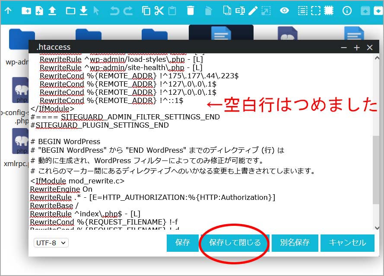Click the 'RewriteEngine On' line
This screenshot has width=384, height=276.
pos(61,189)
